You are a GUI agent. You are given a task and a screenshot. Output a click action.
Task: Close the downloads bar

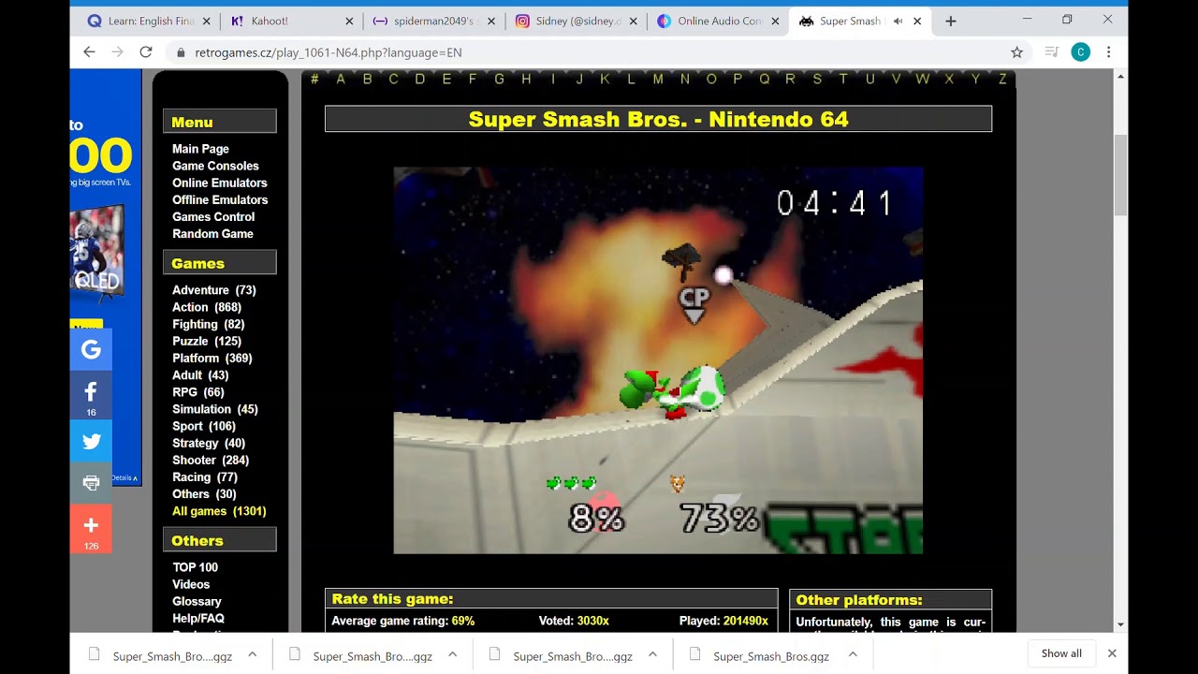pyautogui.click(x=1112, y=653)
